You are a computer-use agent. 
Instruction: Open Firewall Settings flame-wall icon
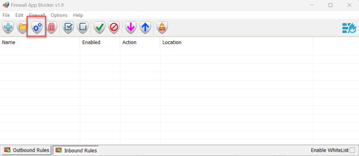click(x=162, y=28)
